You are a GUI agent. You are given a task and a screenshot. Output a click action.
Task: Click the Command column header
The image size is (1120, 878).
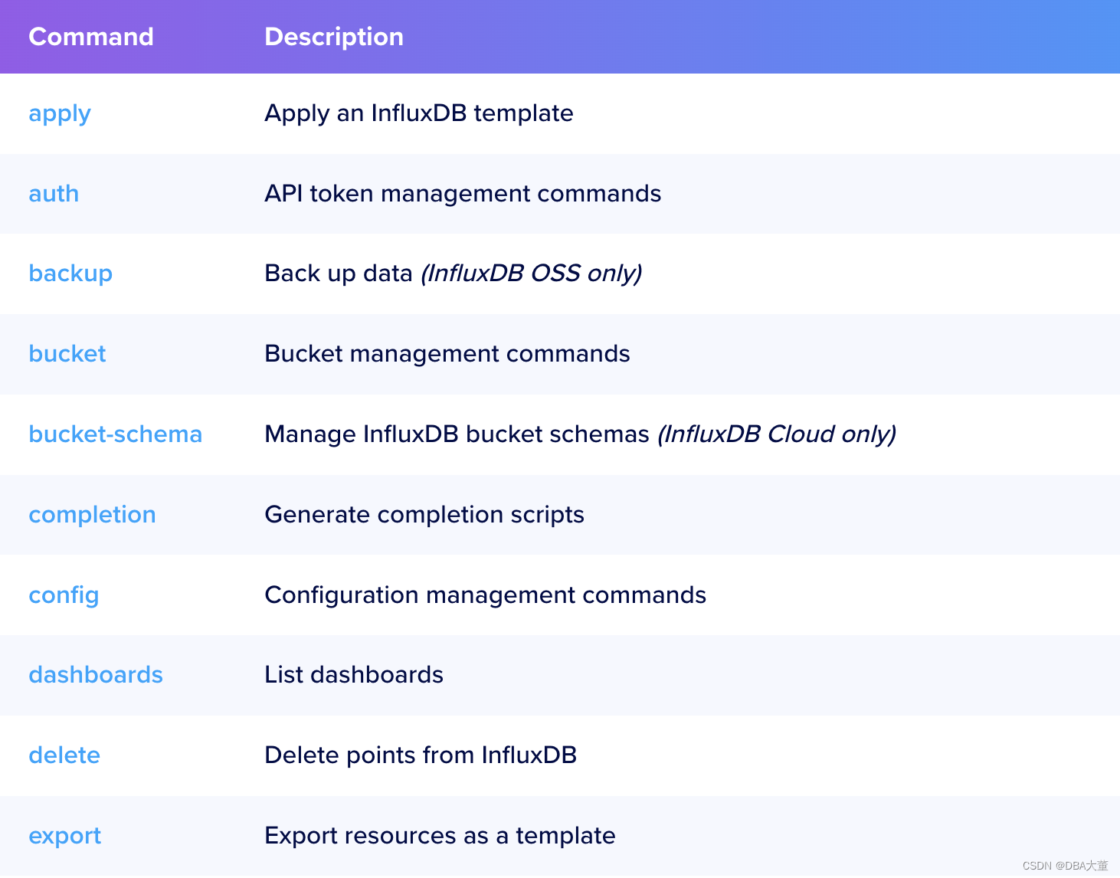[90, 36]
